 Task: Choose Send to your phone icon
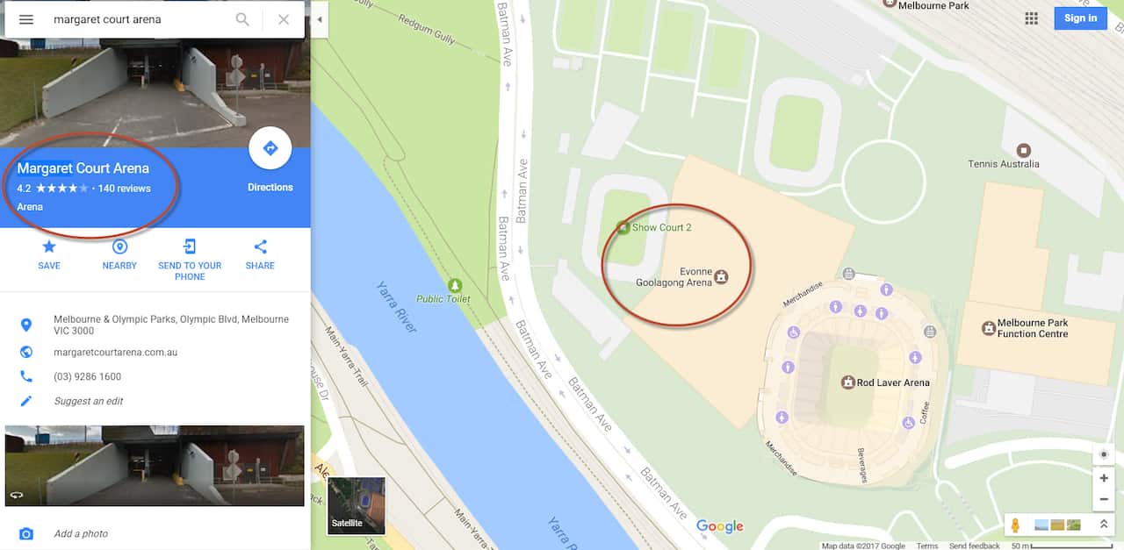point(190,246)
